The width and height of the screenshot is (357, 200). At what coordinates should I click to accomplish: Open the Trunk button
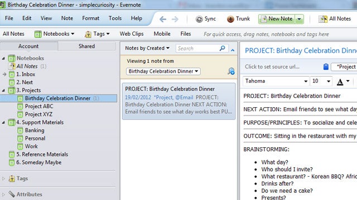click(x=238, y=19)
